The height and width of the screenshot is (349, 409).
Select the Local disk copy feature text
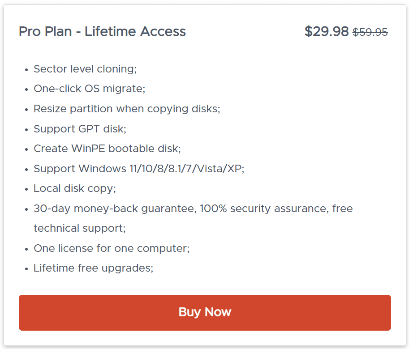pyautogui.click(x=75, y=188)
